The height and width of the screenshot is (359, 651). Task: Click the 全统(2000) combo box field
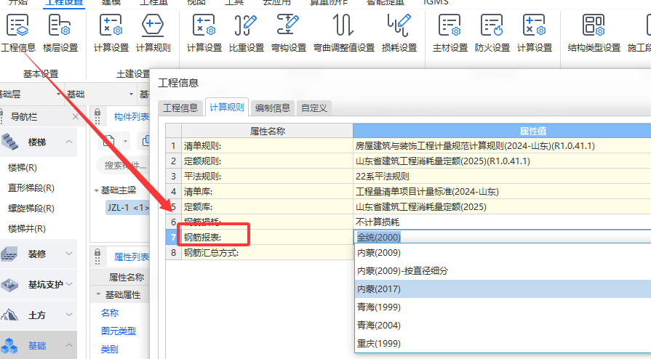503,237
